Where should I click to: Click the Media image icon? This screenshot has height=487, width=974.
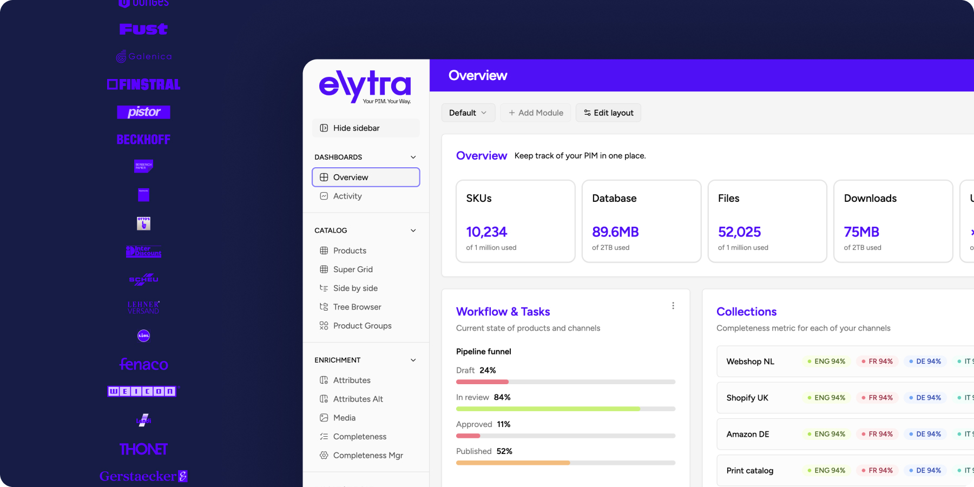(324, 418)
